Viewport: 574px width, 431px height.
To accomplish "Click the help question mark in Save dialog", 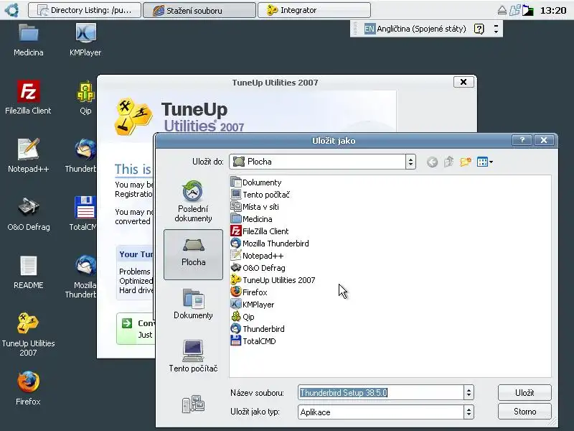I will (522, 140).
